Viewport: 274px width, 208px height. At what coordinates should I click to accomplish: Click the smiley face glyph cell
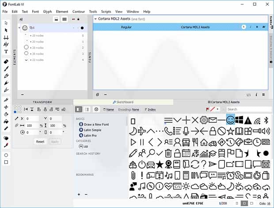pos(230,120)
